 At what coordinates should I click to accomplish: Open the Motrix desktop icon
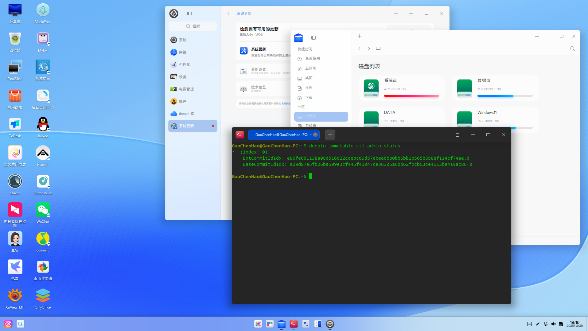(x=43, y=42)
